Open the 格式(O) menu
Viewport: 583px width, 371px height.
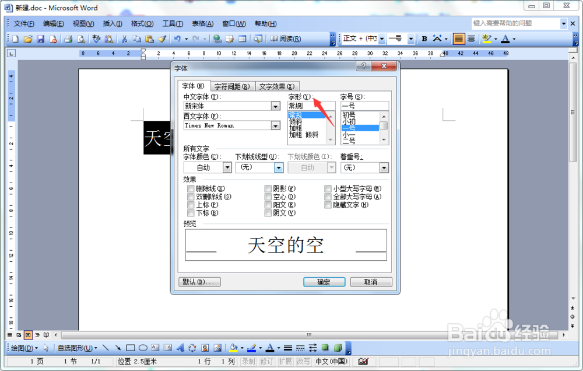(142, 24)
